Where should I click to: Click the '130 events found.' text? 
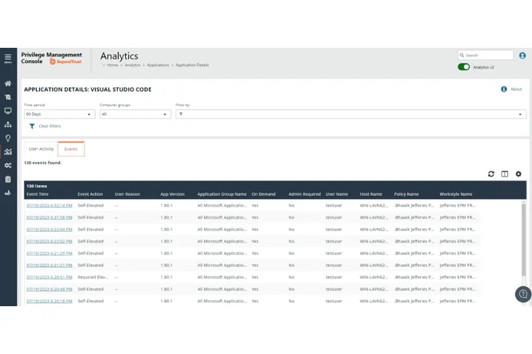click(43, 163)
